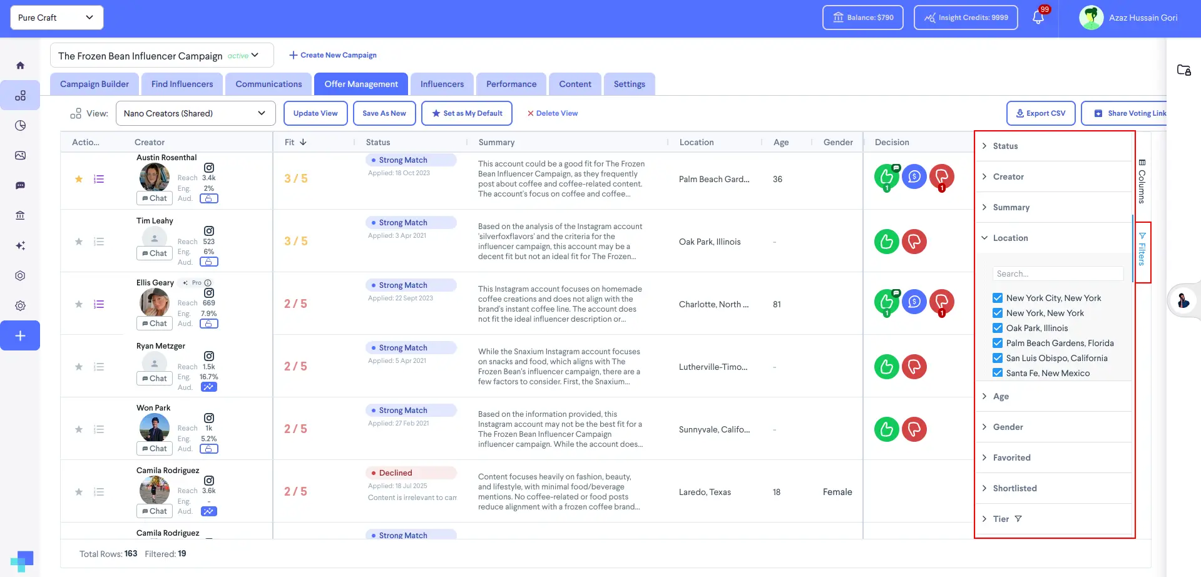Image resolution: width=1201 pixels, height=577 pixels.
Task: Expand the Tier filter section
Action: 1055,519
